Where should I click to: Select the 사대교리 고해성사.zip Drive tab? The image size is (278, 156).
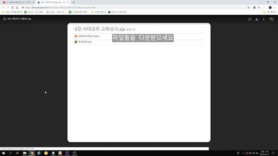click(x=53, y=3)
